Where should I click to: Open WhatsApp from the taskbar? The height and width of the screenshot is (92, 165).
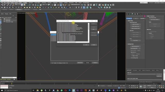pos(62,90)
